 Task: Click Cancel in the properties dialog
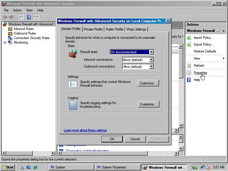(135, 139)
